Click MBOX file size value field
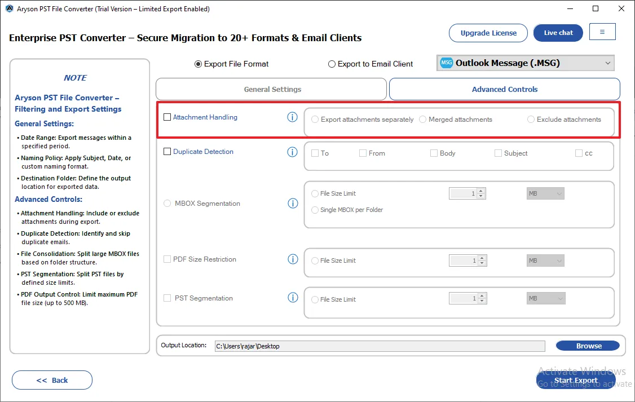The width and height of the screenshot is (635, 402). [x=463, y=193]
